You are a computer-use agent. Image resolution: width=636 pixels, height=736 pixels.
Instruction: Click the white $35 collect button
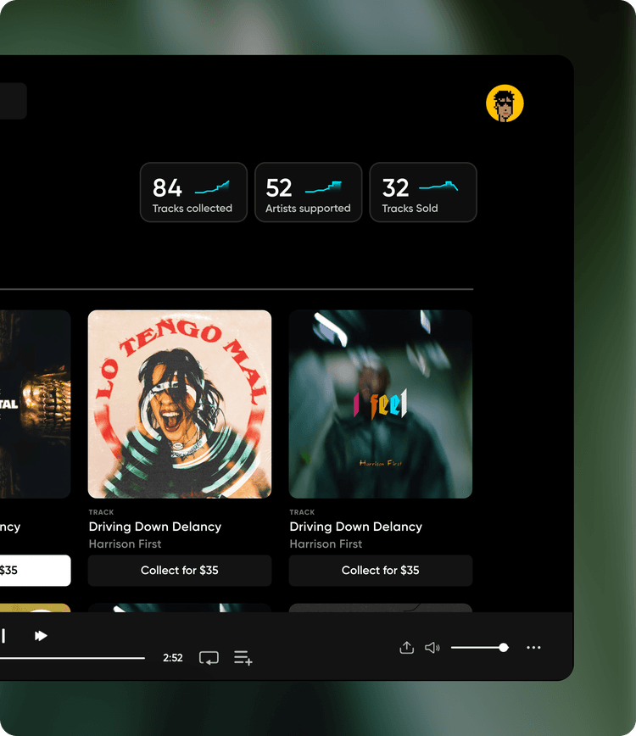[x=36, y=571]
